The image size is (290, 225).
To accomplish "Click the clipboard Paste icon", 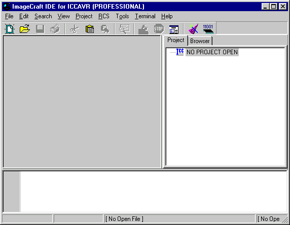I will tap(90, 29).
